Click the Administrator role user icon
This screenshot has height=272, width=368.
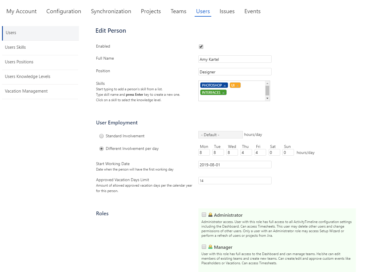click(210, 215)
